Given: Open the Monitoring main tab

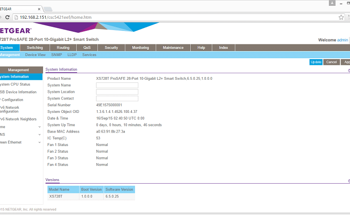Looking at the screenshot, I should 140,47.
